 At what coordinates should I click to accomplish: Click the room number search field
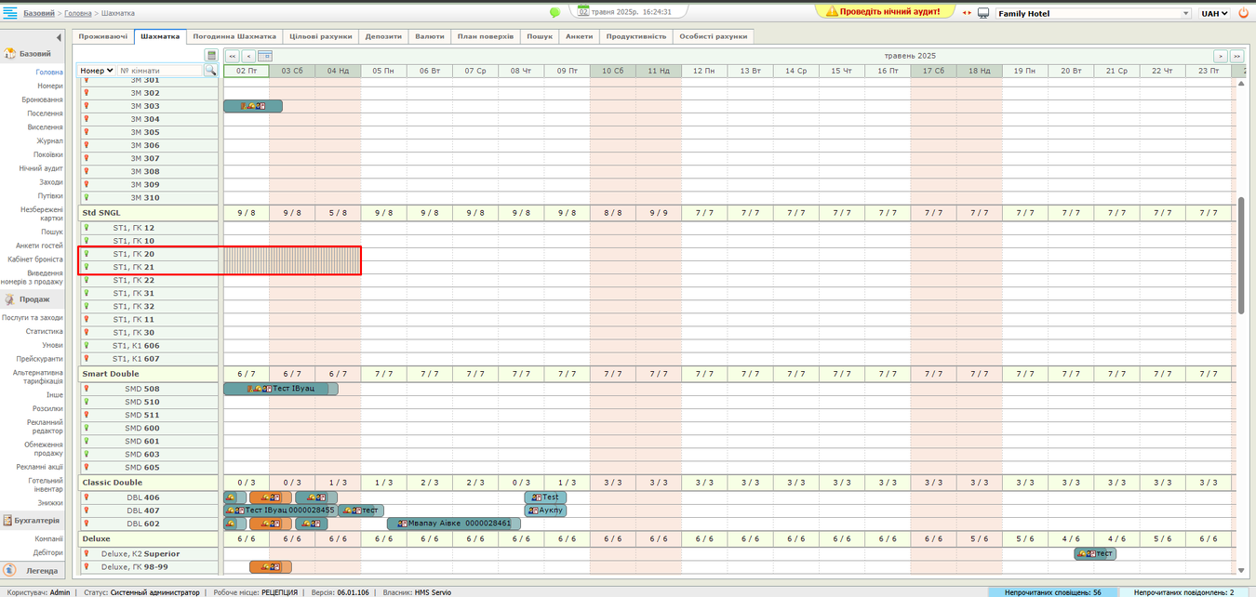[159, 71]
